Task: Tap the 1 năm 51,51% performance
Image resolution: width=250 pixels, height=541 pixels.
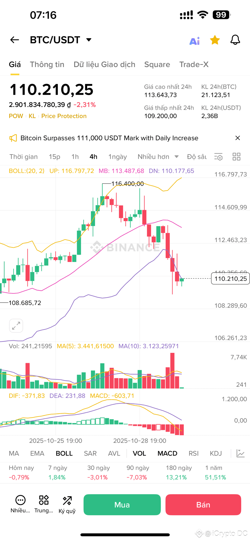Action: click(216, 472)
